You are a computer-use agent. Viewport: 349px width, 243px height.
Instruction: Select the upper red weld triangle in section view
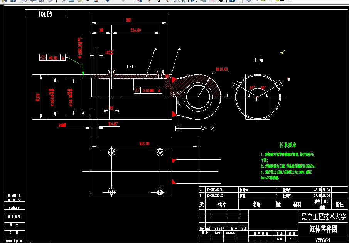(174, 79)
